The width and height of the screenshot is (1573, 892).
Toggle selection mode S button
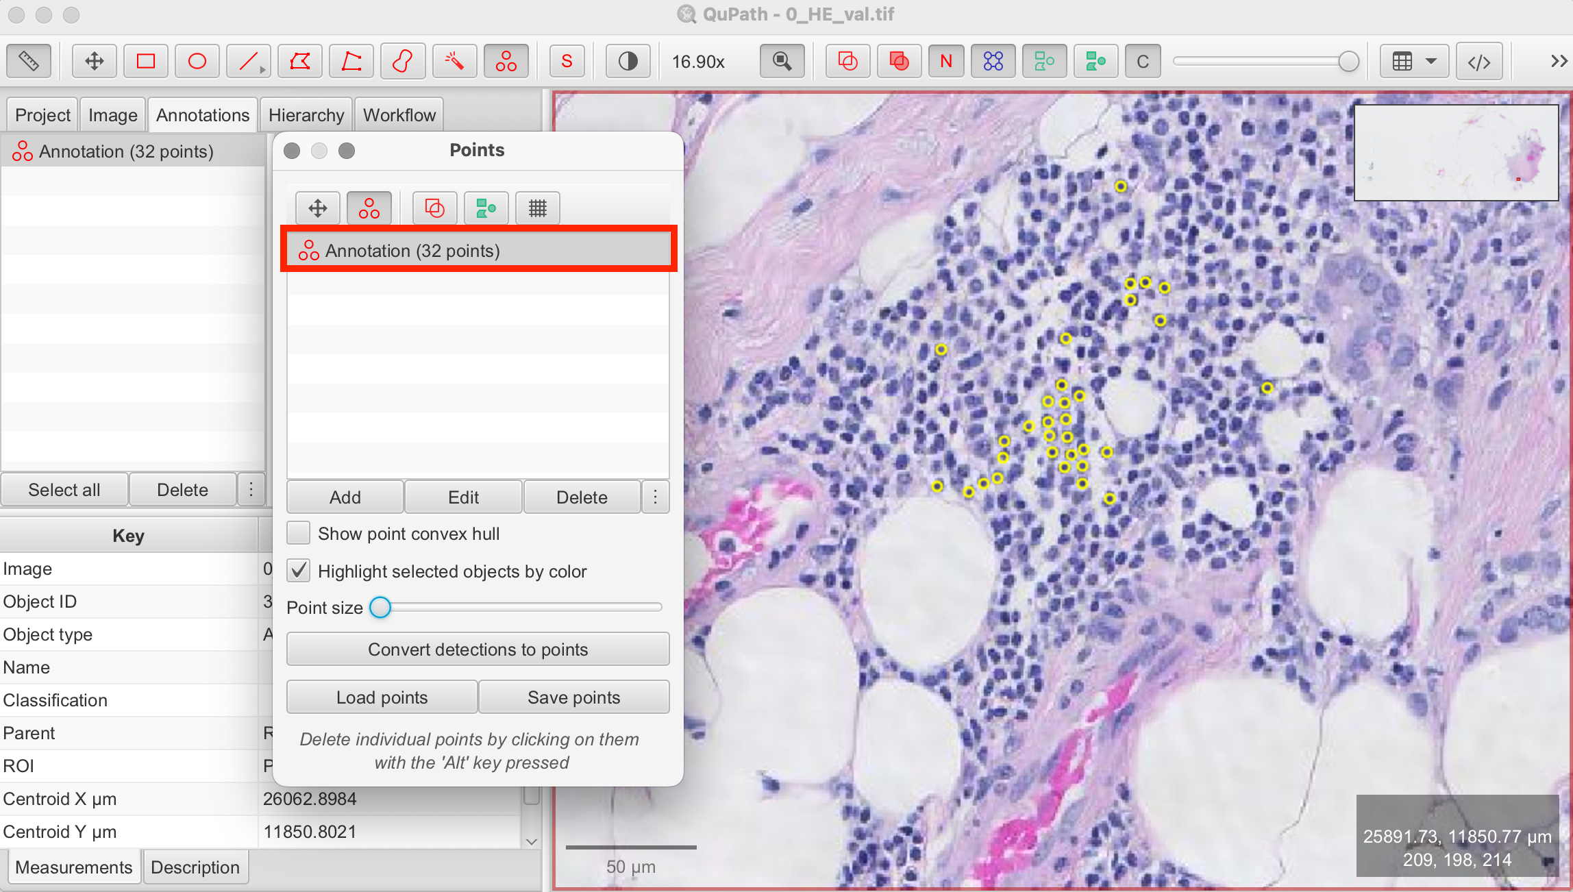coord(567,62)
